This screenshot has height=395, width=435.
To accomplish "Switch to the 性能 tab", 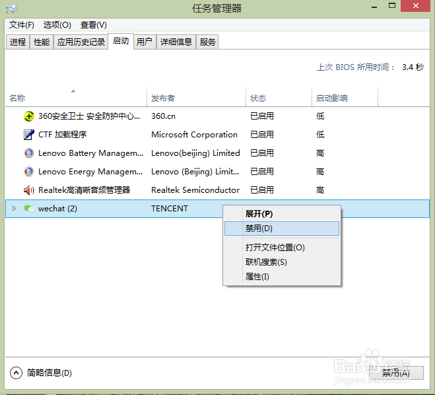I will click(42, 42).
